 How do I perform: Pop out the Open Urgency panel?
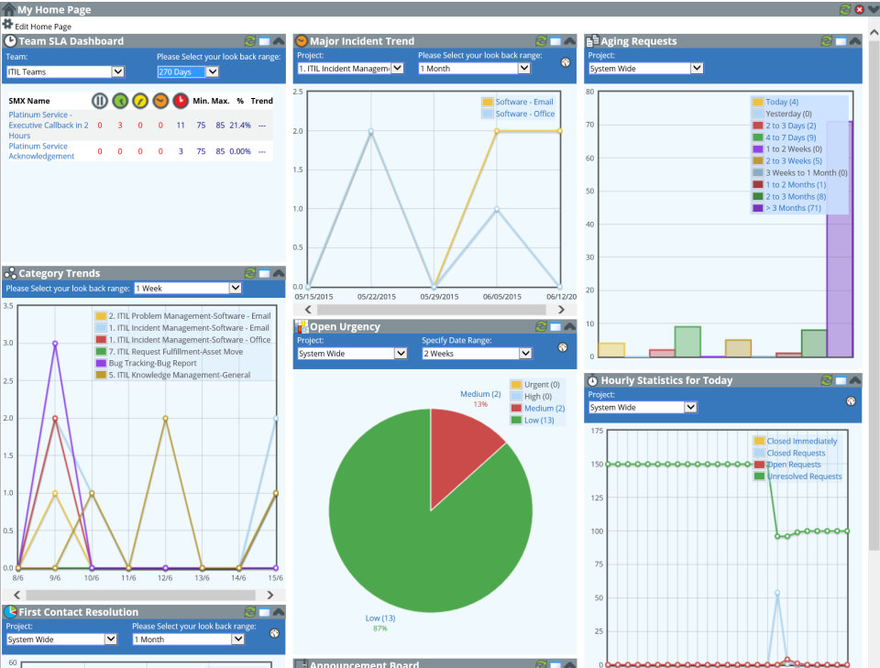[555, 326]
